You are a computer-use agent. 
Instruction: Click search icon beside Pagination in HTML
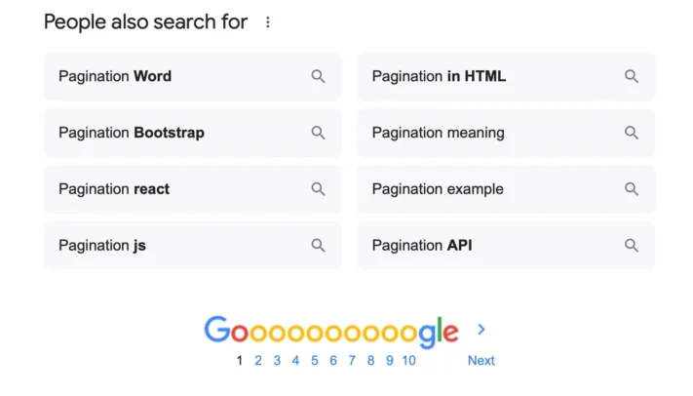point(632,76)
